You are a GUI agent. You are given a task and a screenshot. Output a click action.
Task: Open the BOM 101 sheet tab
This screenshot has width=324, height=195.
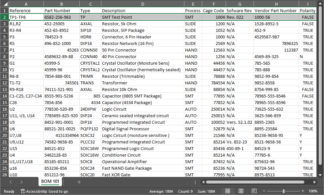[x=50, y=182]
